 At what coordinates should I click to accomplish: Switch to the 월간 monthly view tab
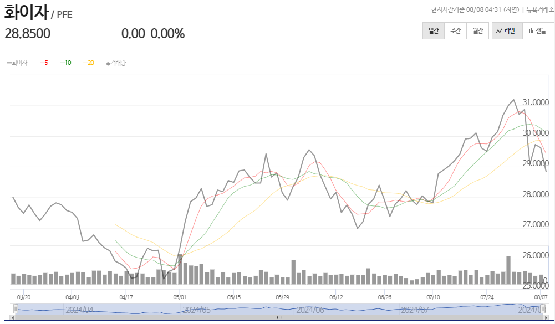[477, 31]
